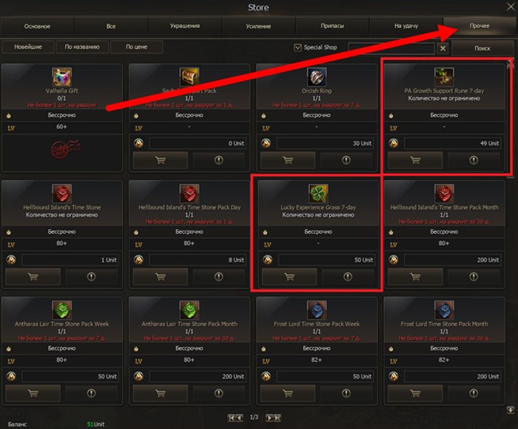This screenshot has height=429, width=518.
Task: Toggle the Special Shop checkbox
Action: (297, 47)
